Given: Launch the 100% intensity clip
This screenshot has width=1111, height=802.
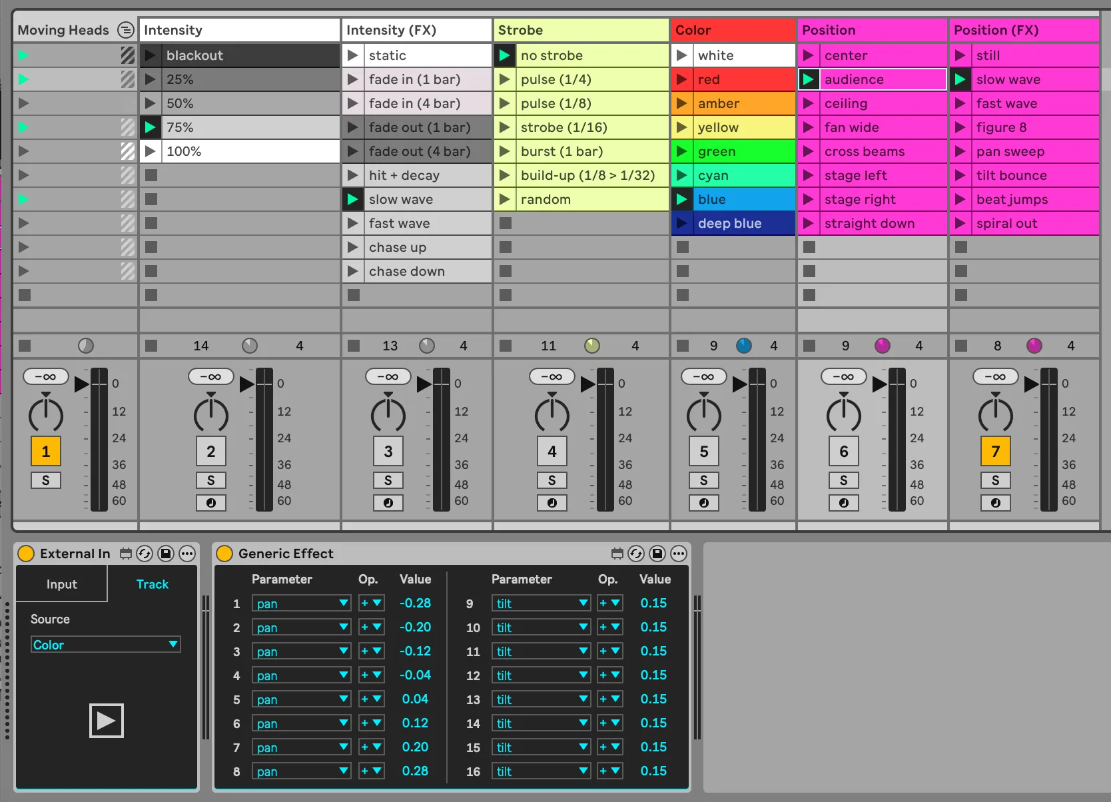Looking at the screenshot, I should pyautogui.click(x=151, y=151).
